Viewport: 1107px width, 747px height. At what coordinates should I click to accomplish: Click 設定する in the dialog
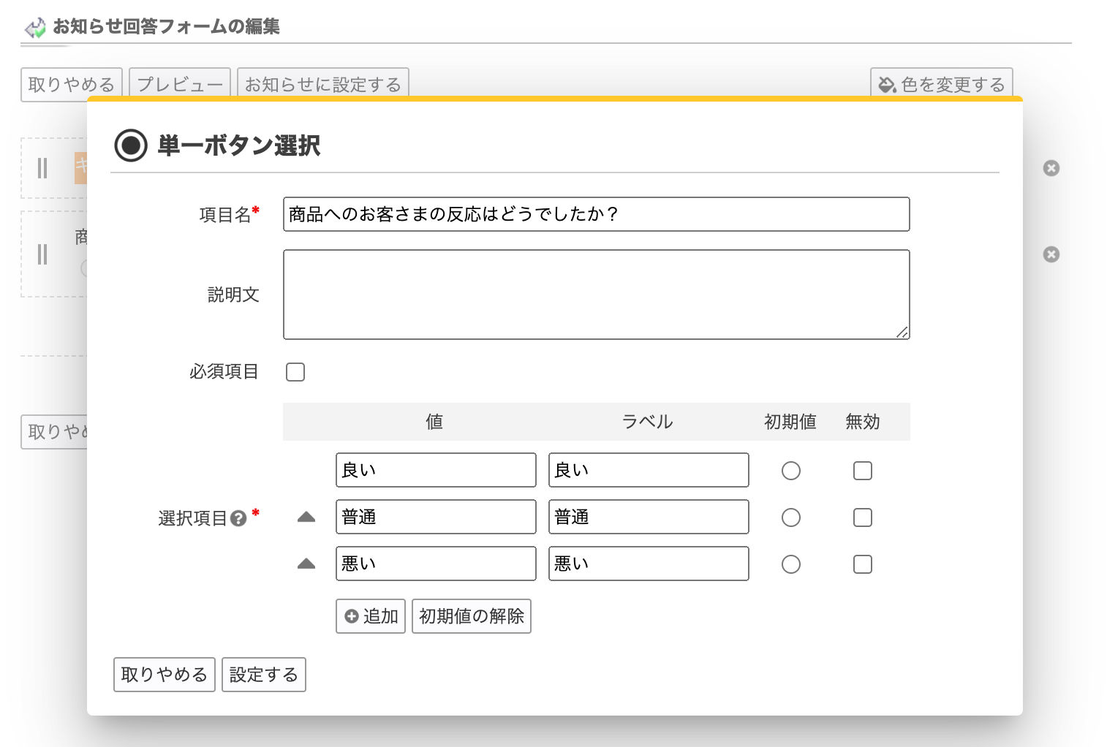point(264,675)
